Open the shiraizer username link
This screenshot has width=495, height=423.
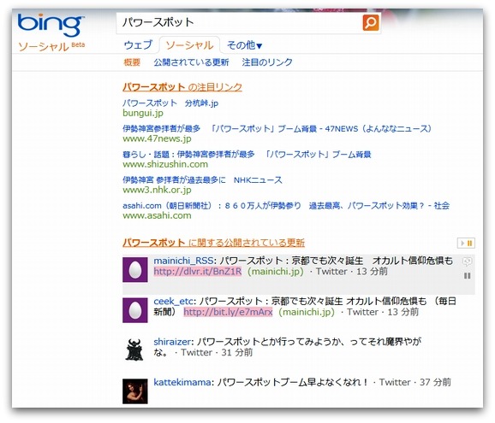pos(172,342)
